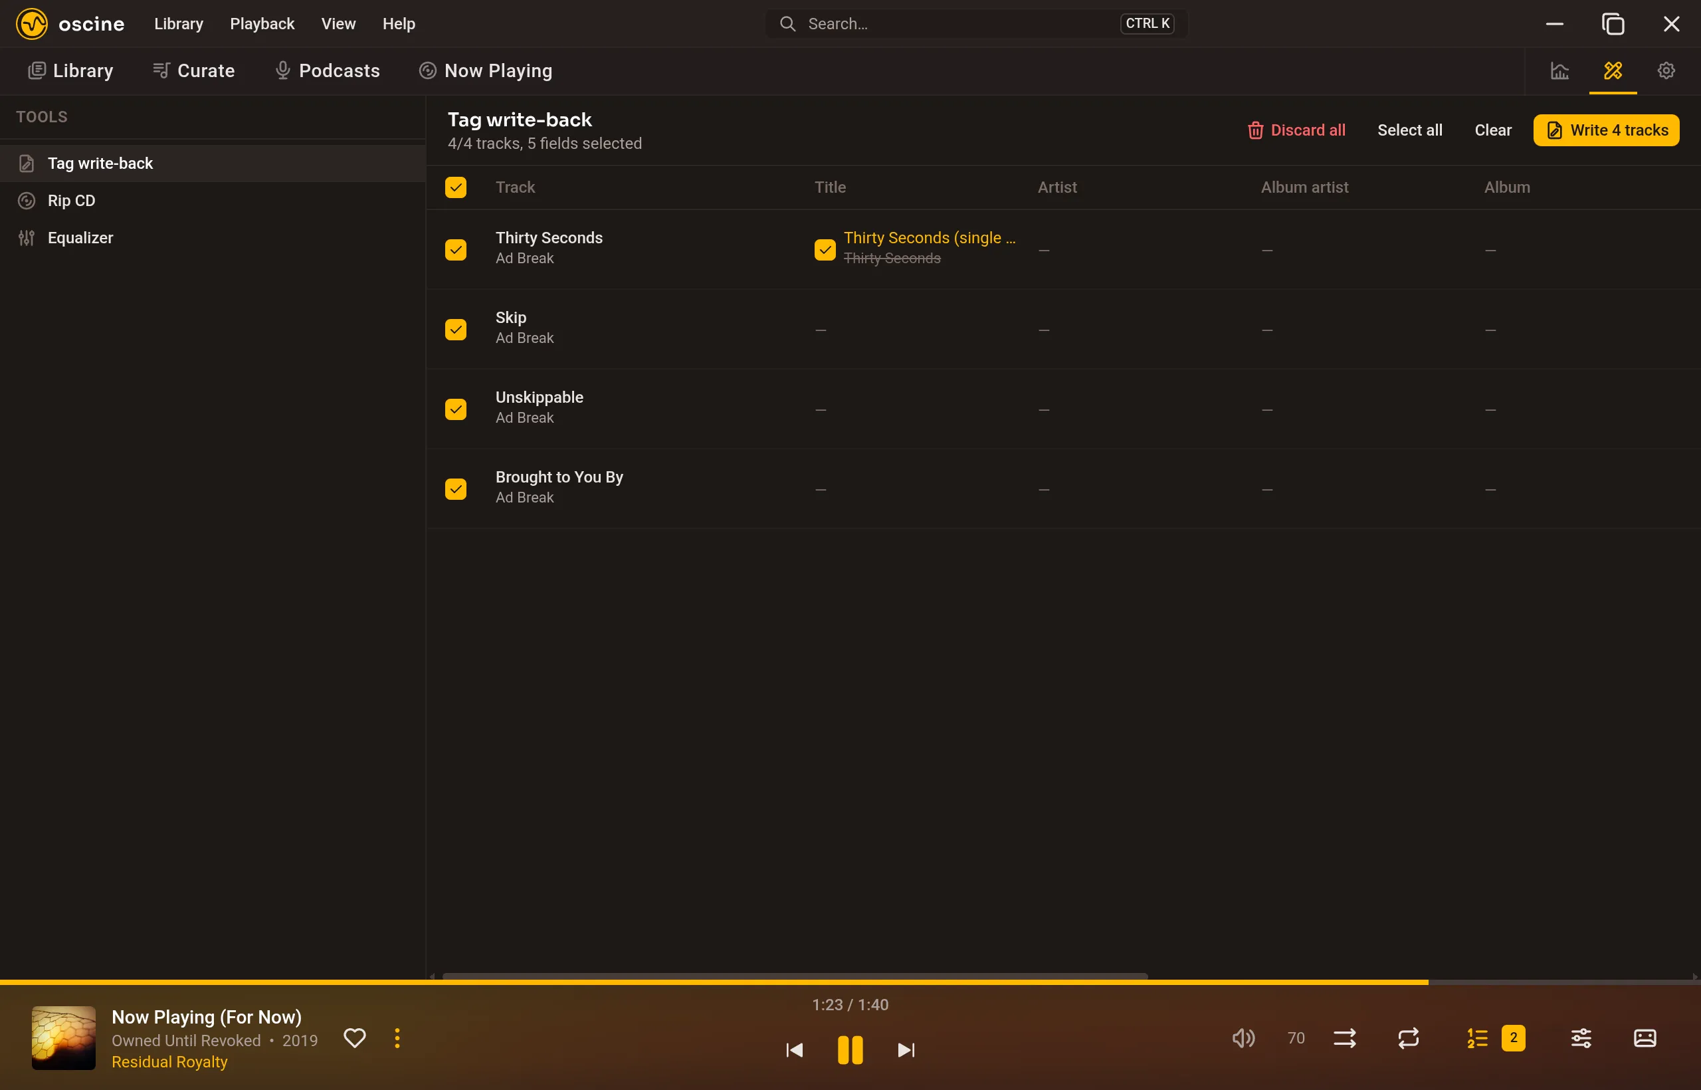Click Discard all

coord(1296,130)
